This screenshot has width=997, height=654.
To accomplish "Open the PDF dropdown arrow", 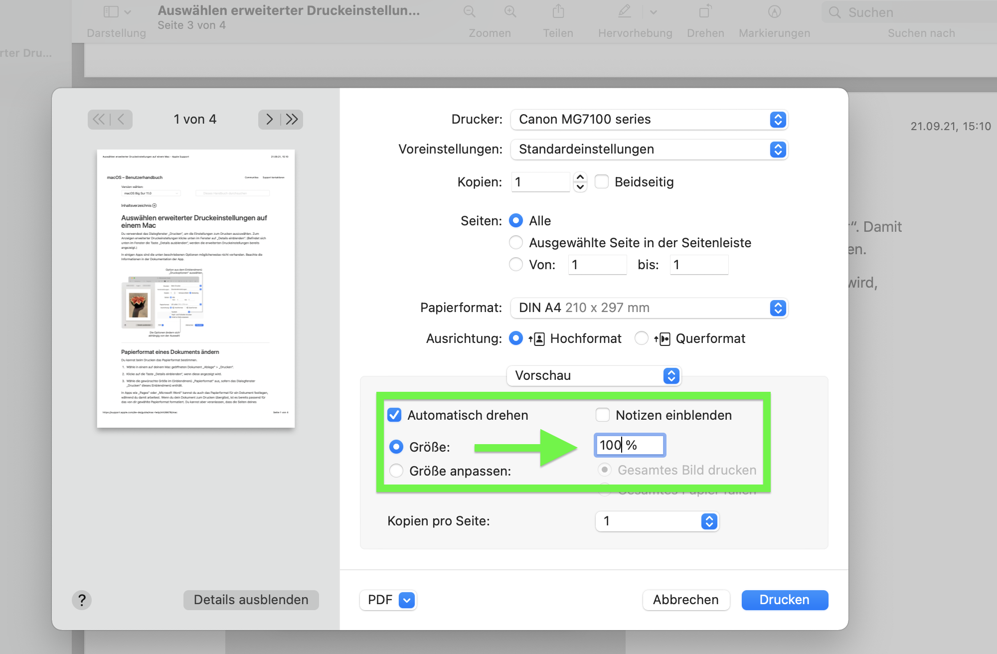I will pyautogui.click(x=407, y=600).
